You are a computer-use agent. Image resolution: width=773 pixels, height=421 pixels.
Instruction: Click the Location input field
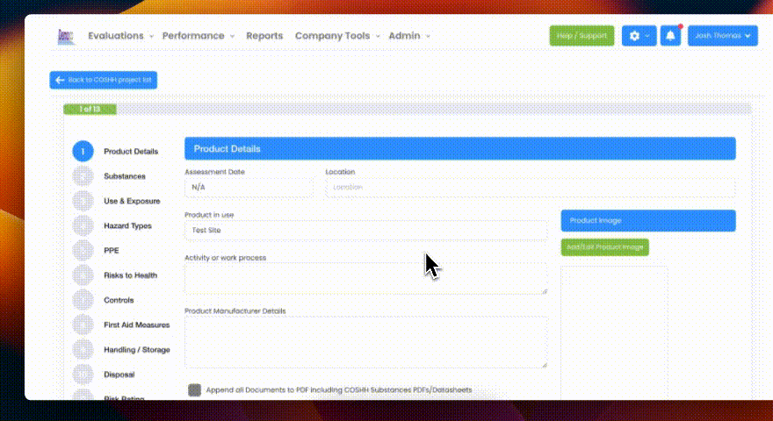[531, 187]
